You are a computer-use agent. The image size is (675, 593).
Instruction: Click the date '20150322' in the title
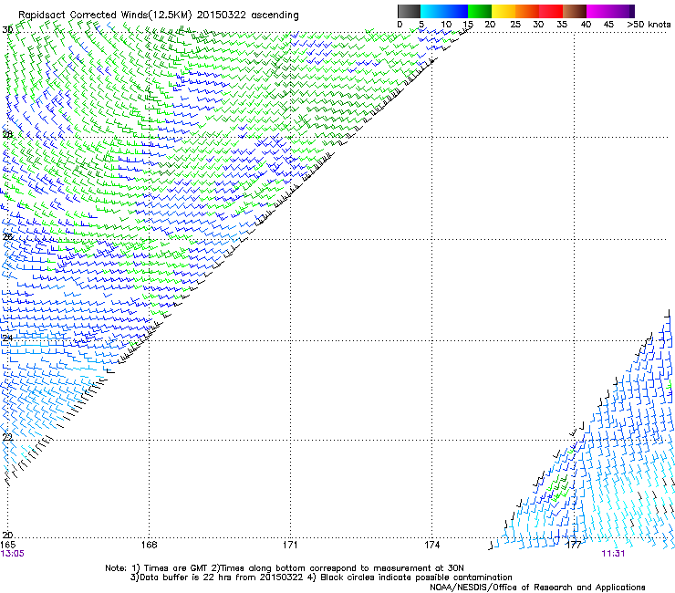pyautogui.click(x=222, y=16)
